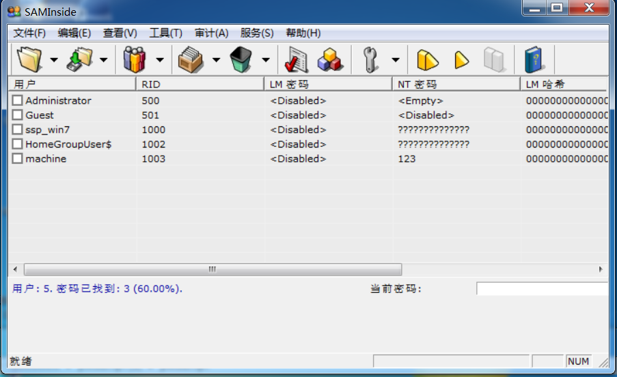Click Guest's <Disabled> NT password cell
This screenshot has height=377, width=617.
click(426, 115)
